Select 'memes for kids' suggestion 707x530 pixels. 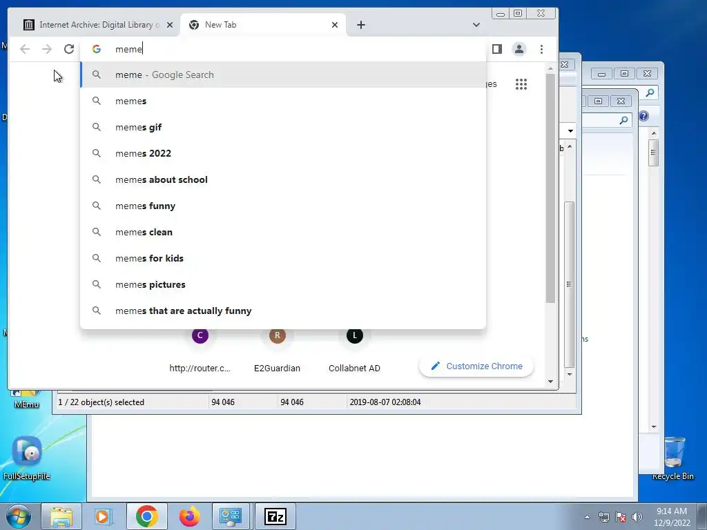tap(283, 258)
